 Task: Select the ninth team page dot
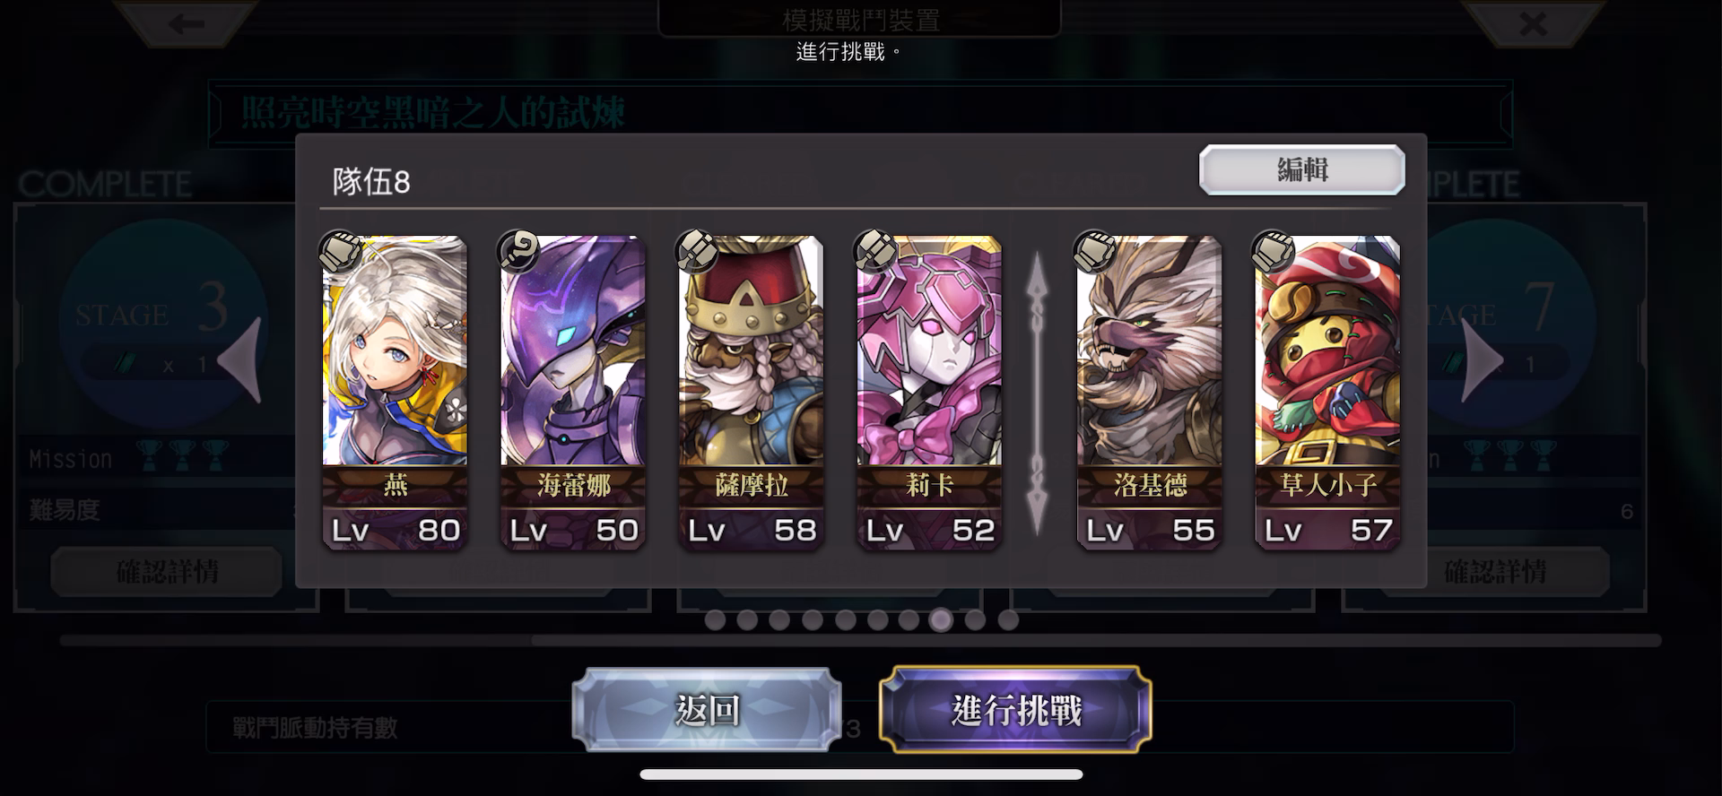pyautogui.click(x=975, y=619)
